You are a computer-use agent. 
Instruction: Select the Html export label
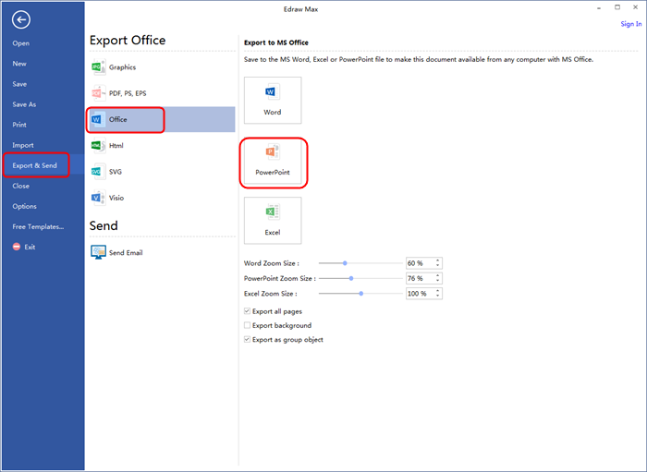tap(116, 146)
